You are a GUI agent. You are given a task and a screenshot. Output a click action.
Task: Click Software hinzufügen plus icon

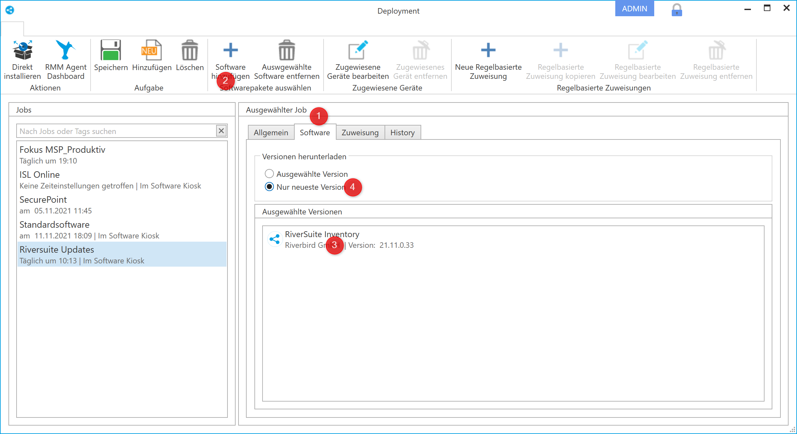pyautogui.click(x=231, y=50)
